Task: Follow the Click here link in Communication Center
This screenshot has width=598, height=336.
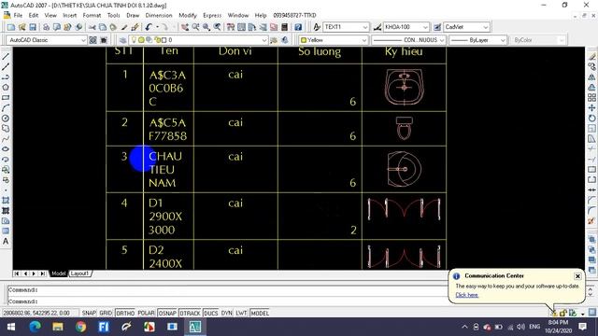Action: [467, 295]
